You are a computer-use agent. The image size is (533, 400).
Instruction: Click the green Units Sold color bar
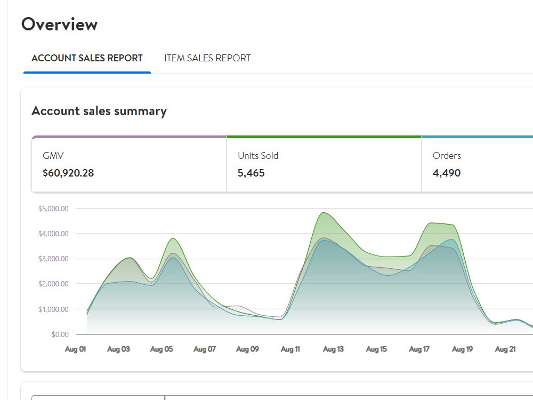coord(324,137)
